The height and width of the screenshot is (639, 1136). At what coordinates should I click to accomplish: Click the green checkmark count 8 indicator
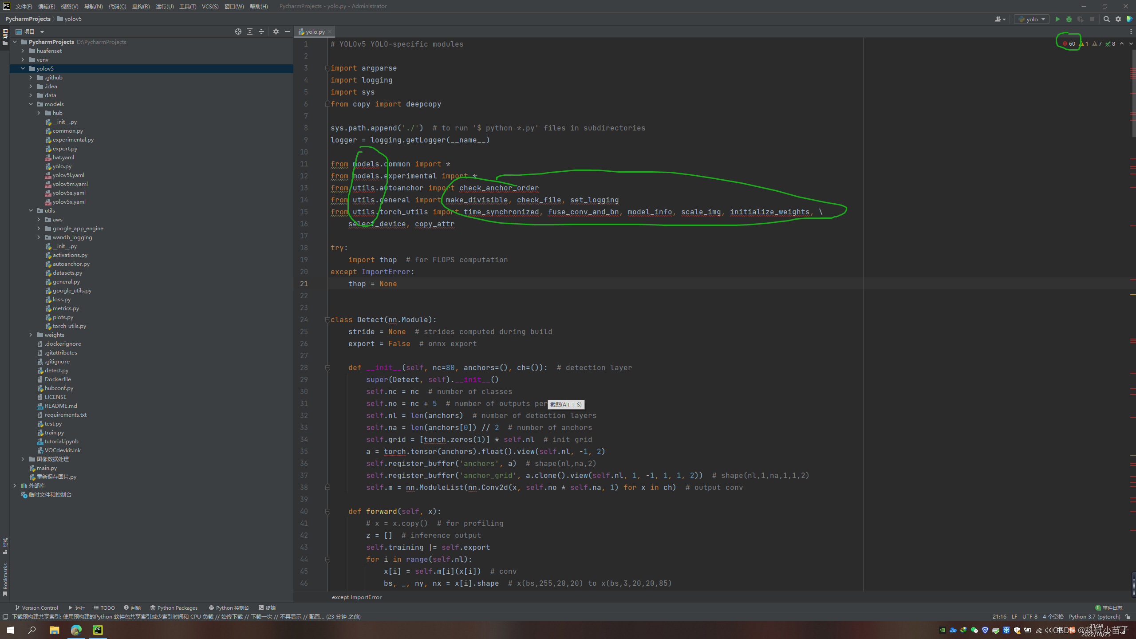click(x=1110, y=43)
